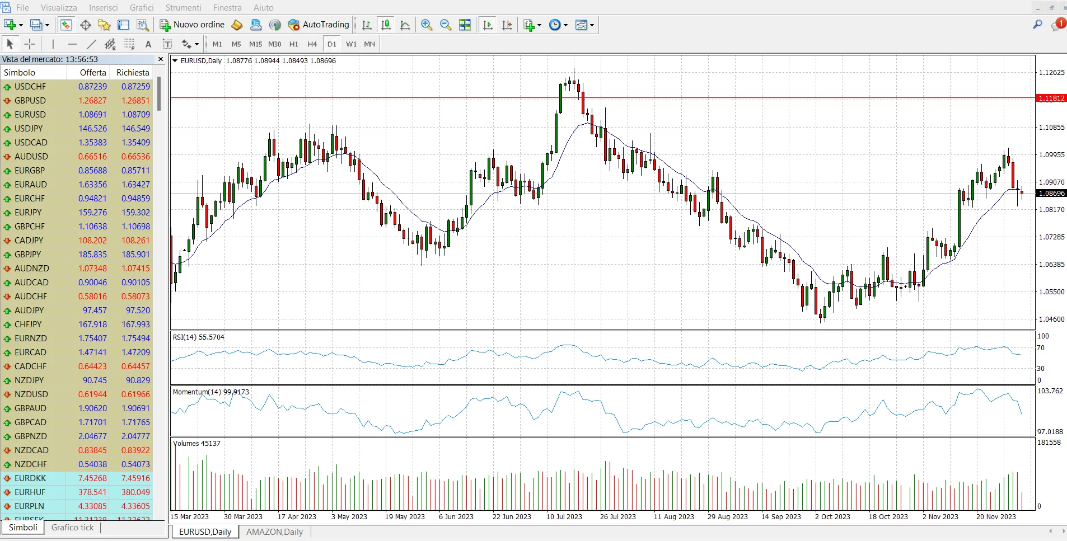Click the Nuovo ordine button

pos(193,25)
